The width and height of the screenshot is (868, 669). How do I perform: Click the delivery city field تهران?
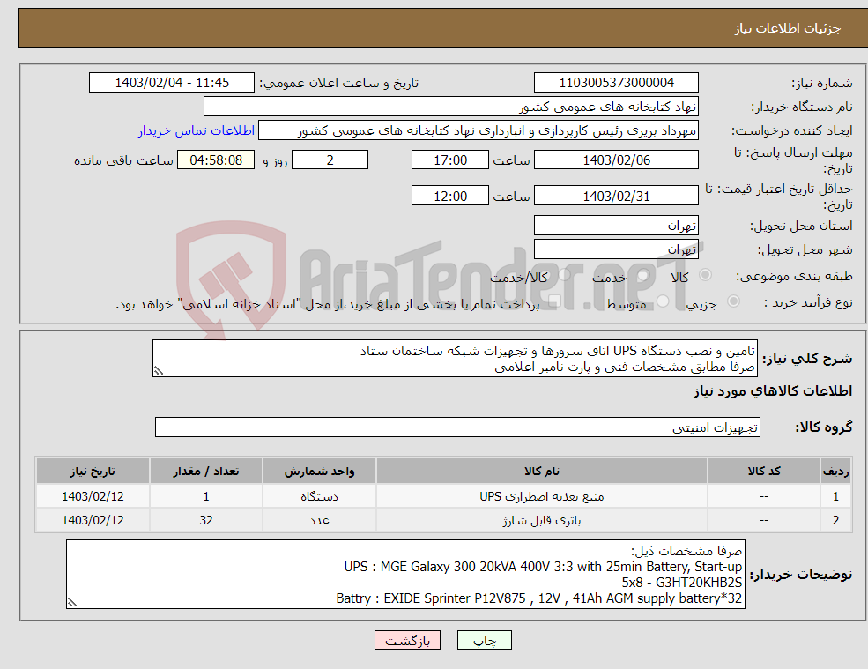[x=616, y=249]
